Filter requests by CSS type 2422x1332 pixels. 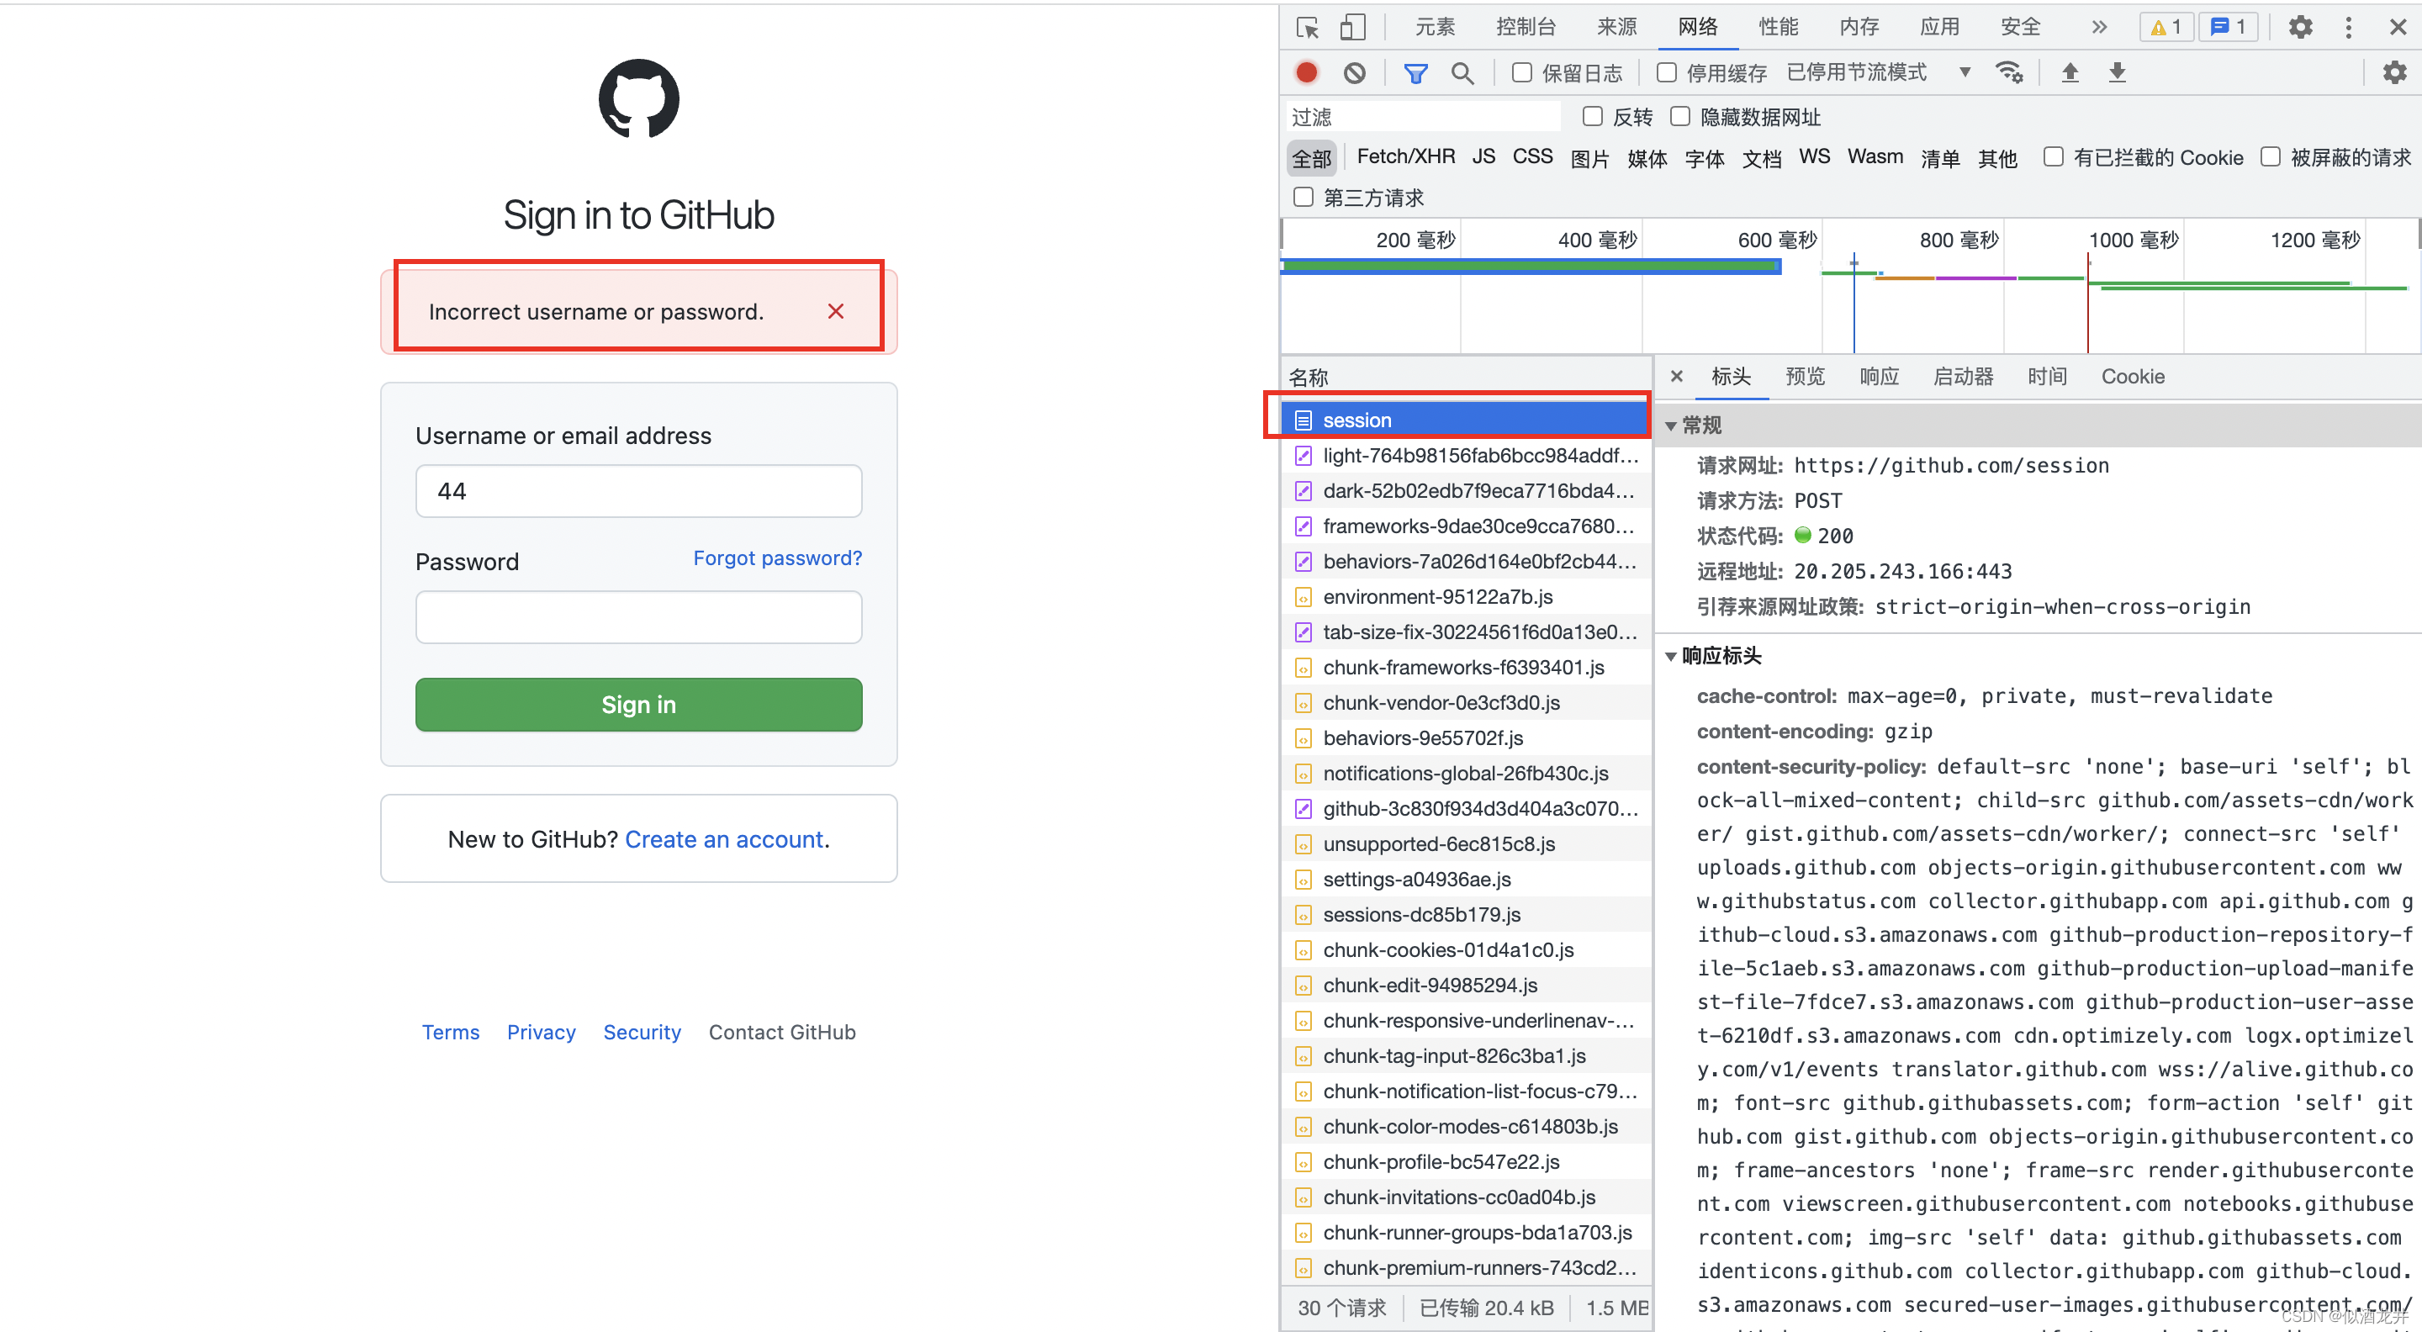tap(1532, 157)
